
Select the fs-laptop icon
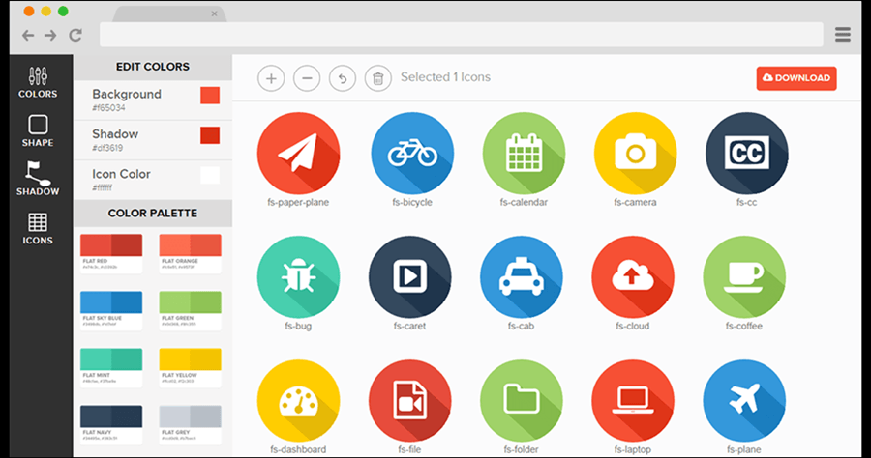(x=633, y=400)
